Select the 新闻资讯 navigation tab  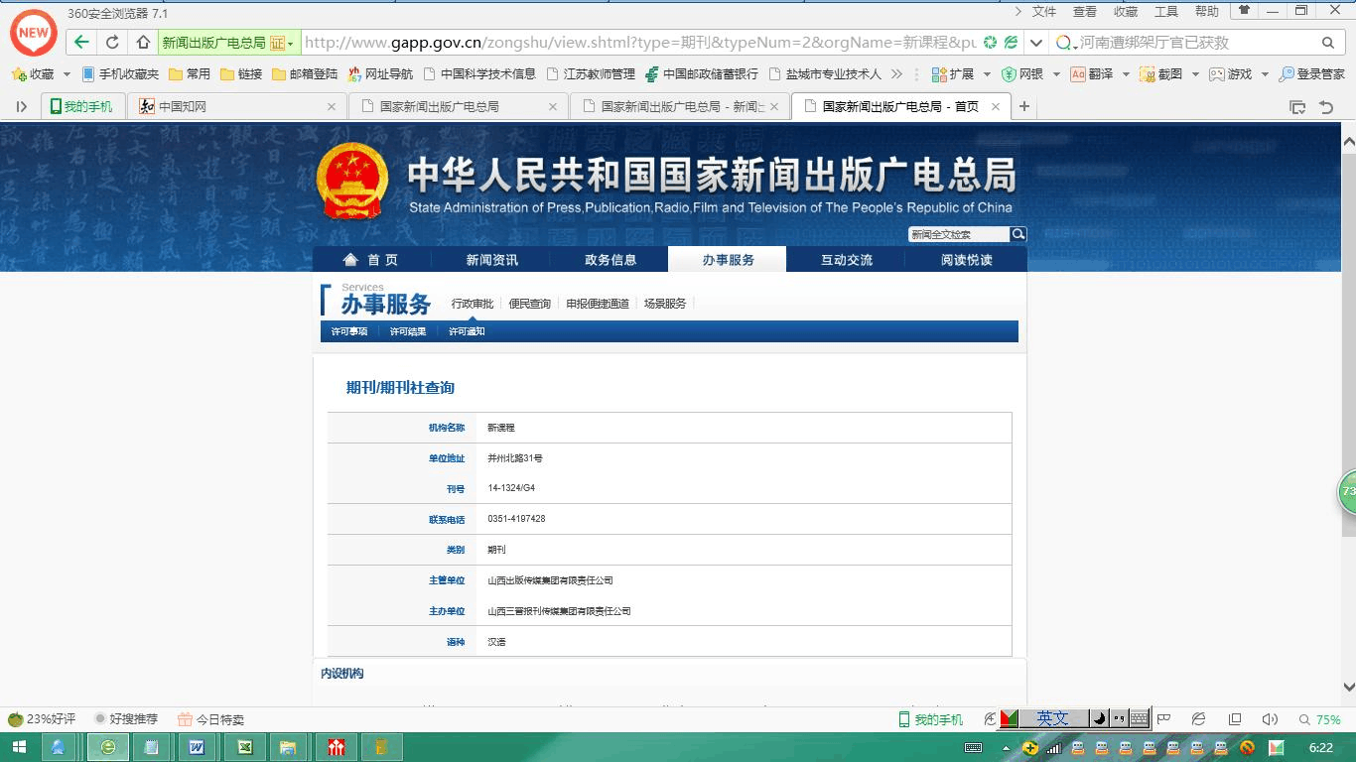point(492,260)
